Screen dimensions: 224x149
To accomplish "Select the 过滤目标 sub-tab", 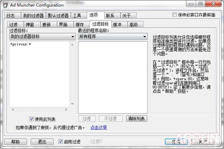I will (100, 24).
